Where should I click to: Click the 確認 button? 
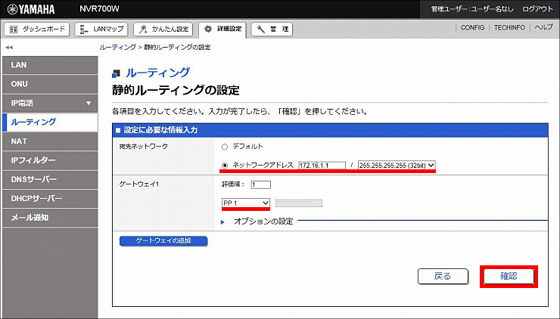(x=509, y=276)
